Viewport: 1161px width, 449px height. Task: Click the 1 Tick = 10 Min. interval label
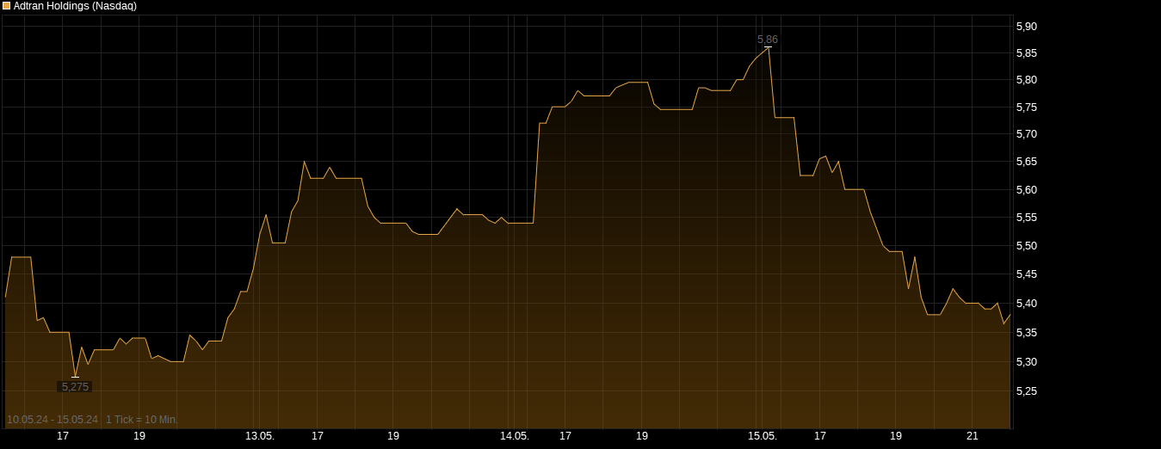point(142,420)
